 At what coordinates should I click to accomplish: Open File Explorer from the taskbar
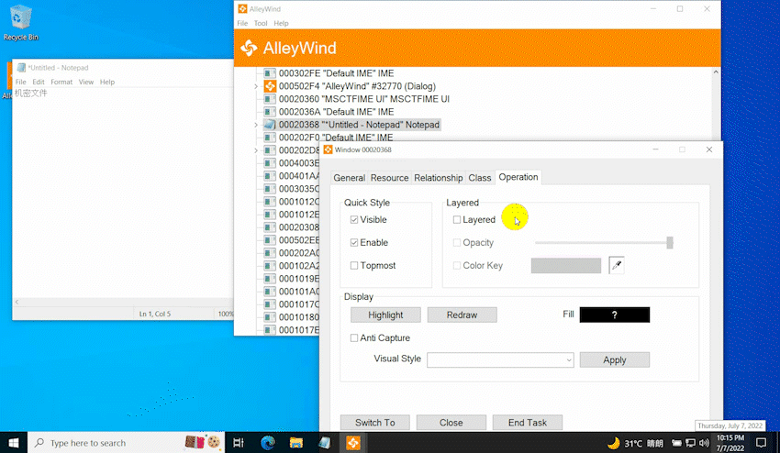tap(296, 443)
